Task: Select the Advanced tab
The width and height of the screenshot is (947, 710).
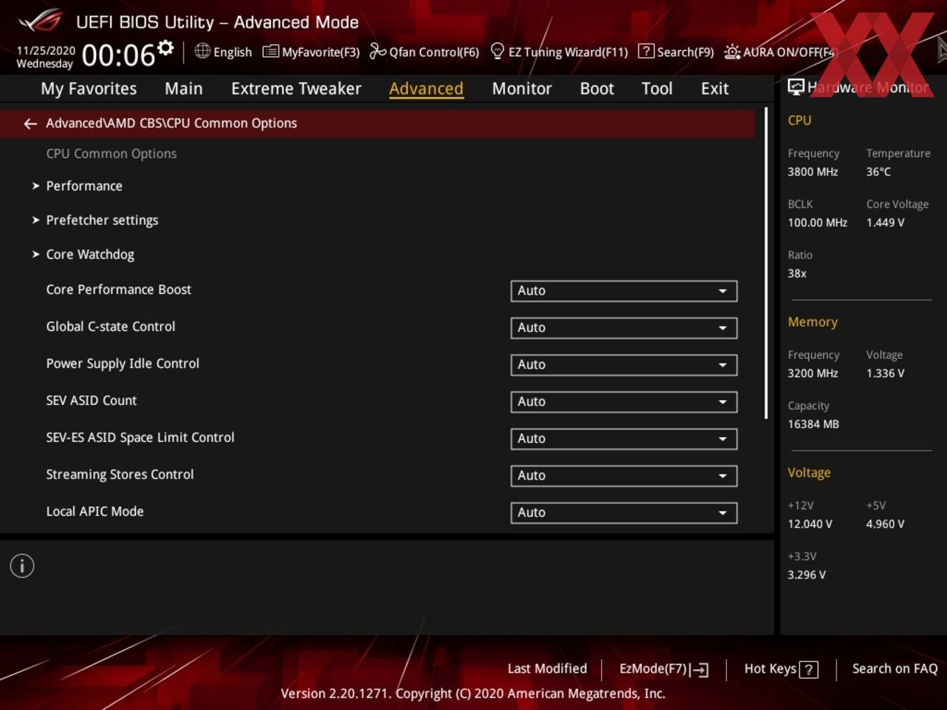Action: (x=426, y=88)
